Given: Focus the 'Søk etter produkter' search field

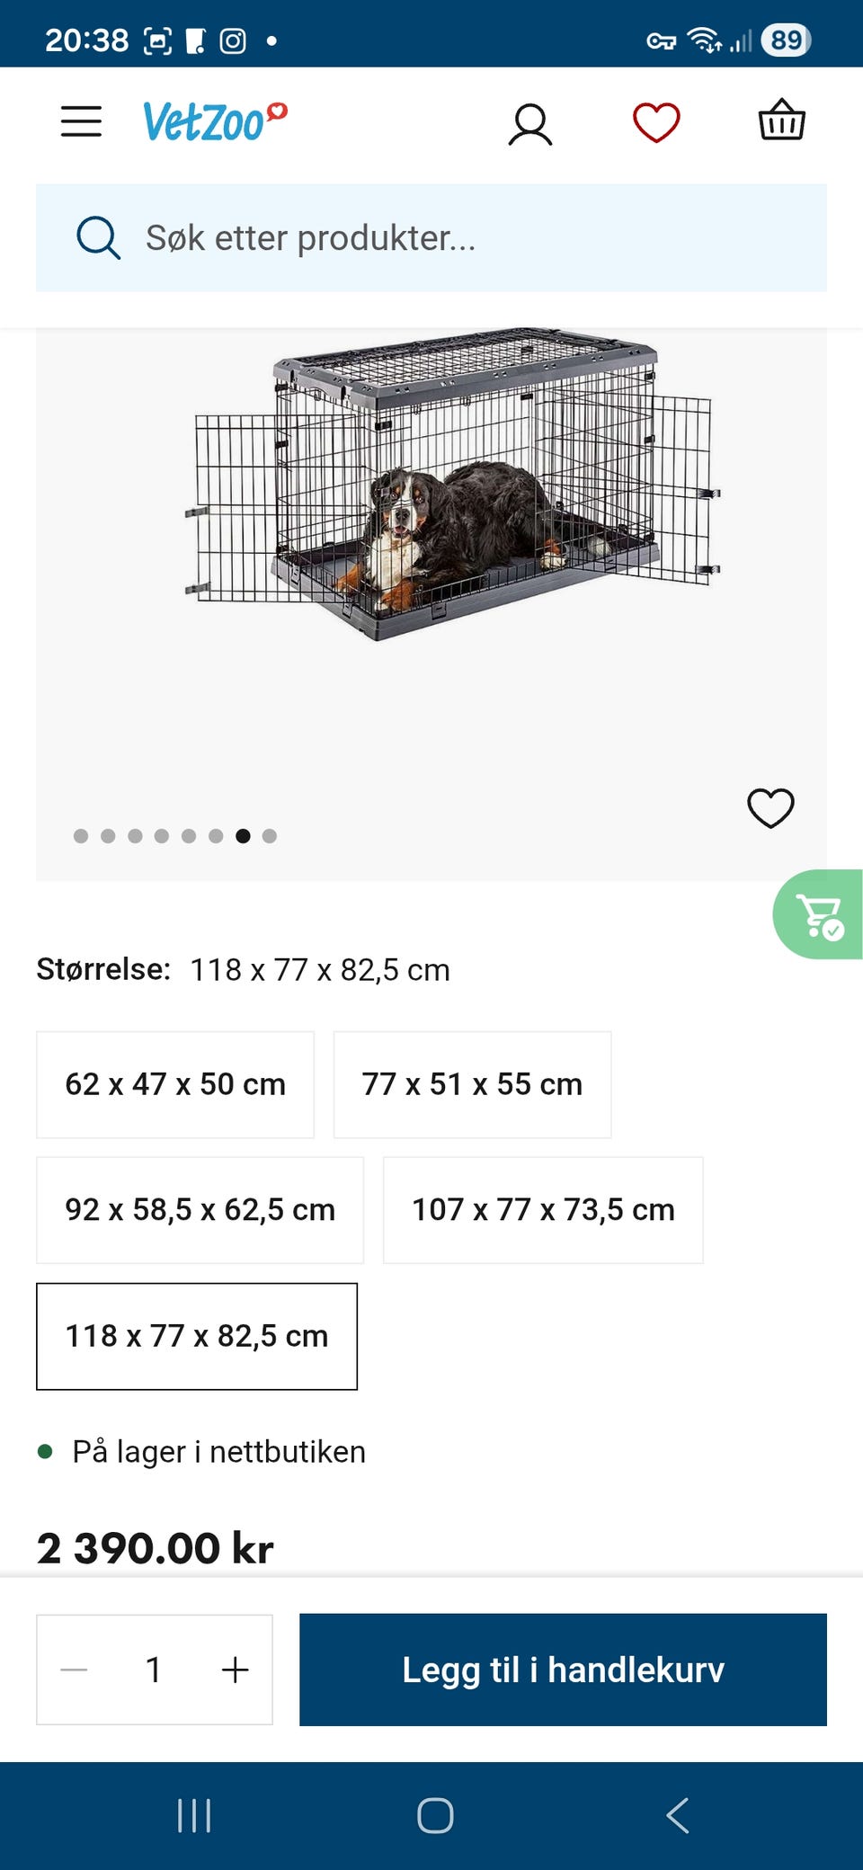Looking at the screenshot, I should tap(431, 238).
